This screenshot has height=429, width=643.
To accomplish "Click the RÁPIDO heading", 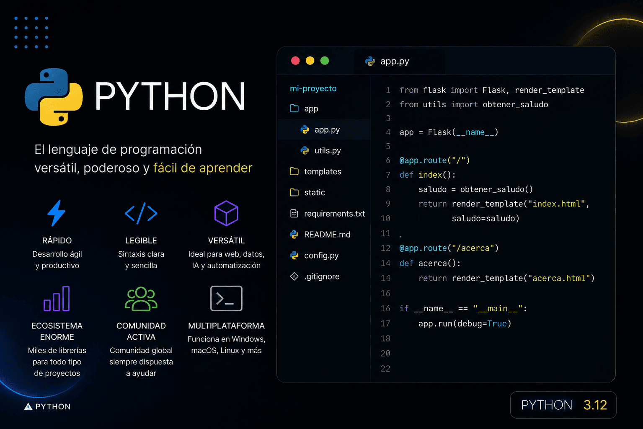I will tap(57, 240).
